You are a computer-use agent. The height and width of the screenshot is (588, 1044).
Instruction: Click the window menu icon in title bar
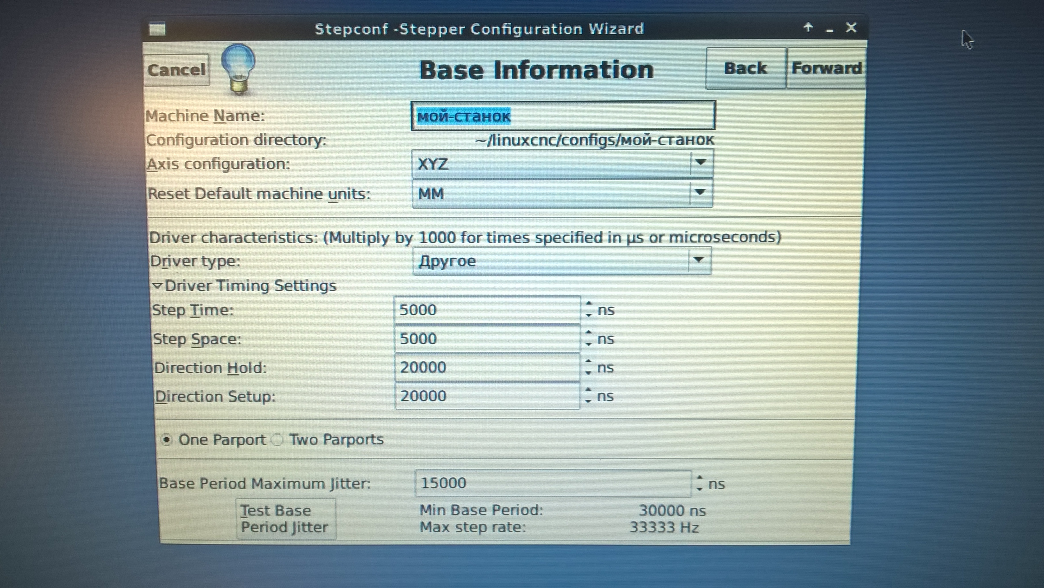click(x=157, y=29)
